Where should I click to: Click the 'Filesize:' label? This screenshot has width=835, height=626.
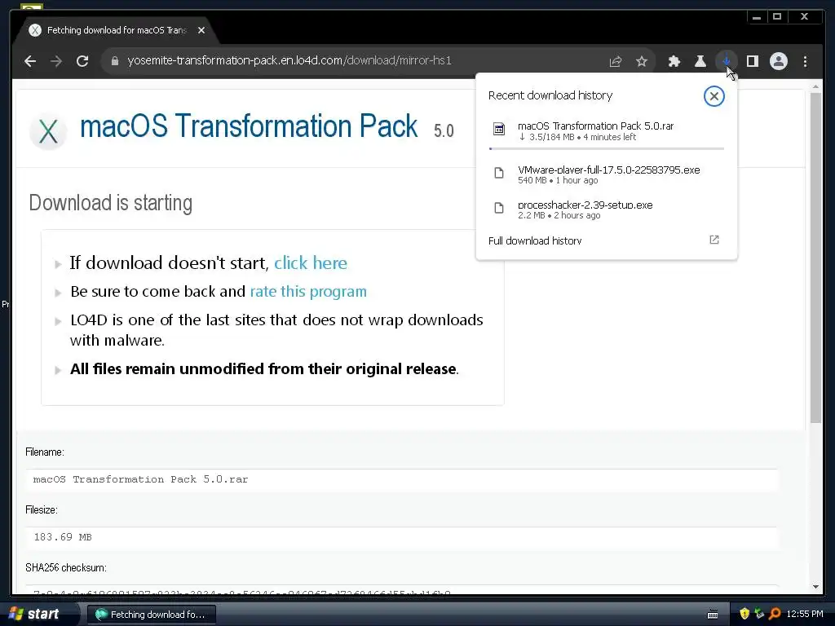click(42, 510)
